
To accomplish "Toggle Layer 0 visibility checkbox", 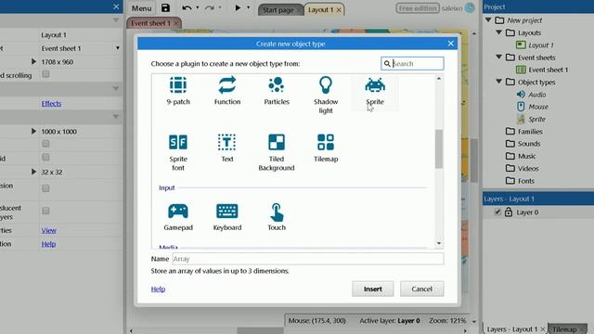I will (497, 212).
